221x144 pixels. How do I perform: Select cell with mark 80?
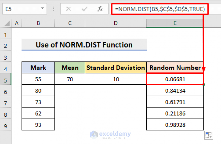(x=38, y=90)
